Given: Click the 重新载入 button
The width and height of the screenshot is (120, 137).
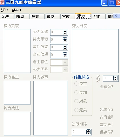Looking at the screenshot, I should coord(106,125).
